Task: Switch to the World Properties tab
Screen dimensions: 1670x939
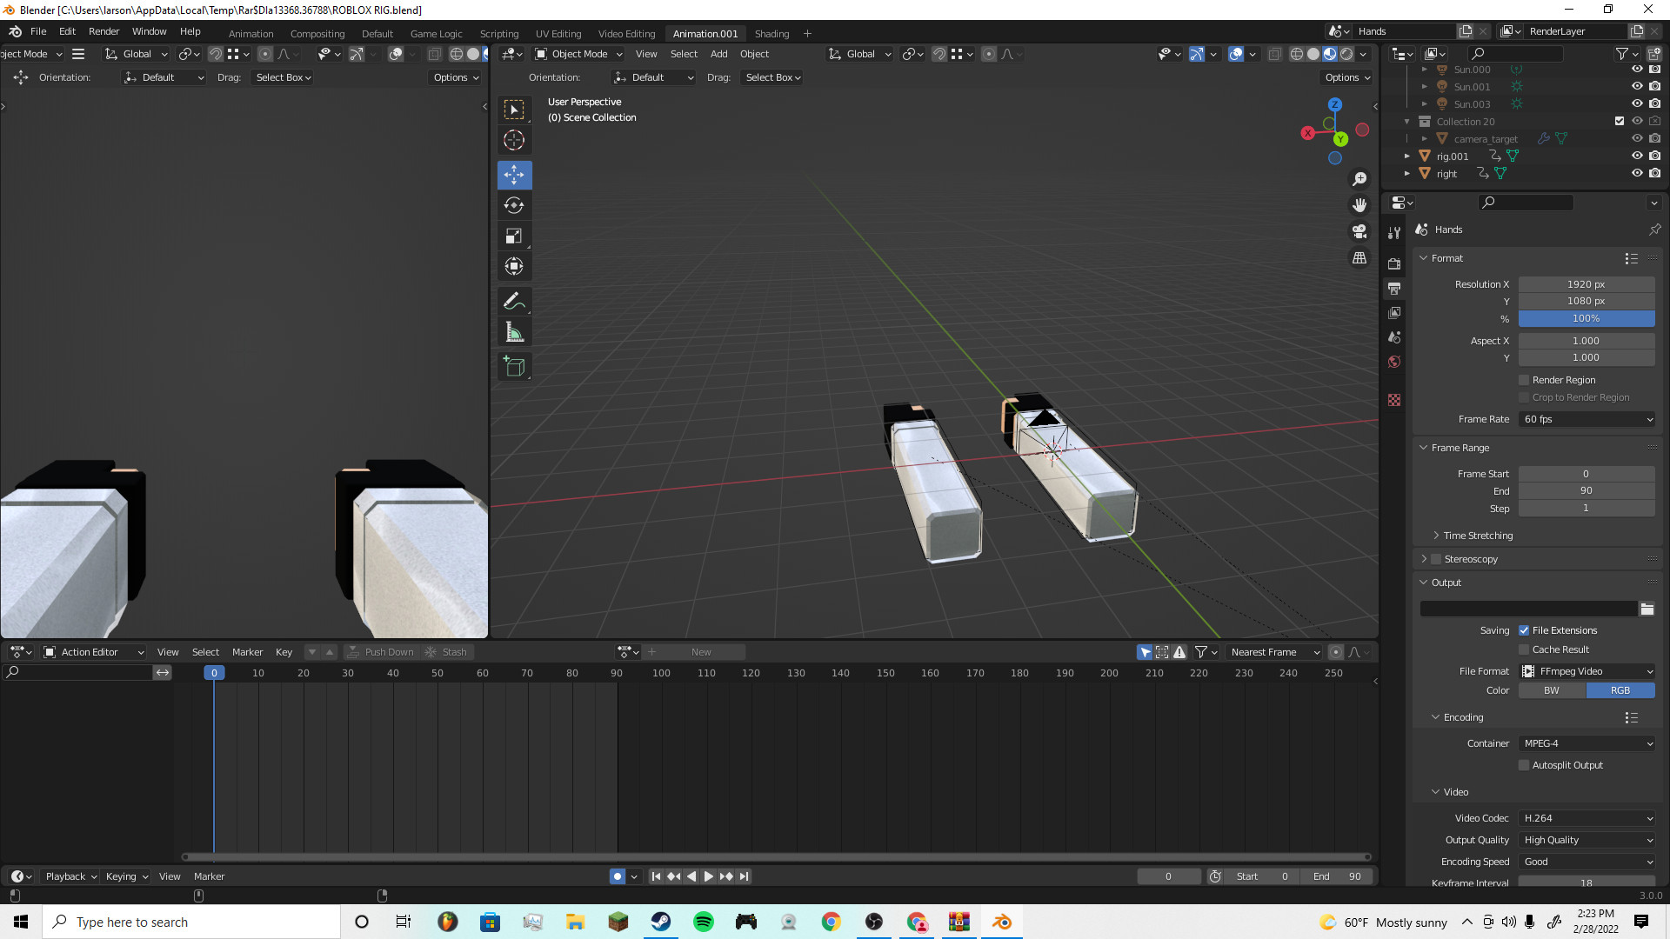Action: (1394, 361)
